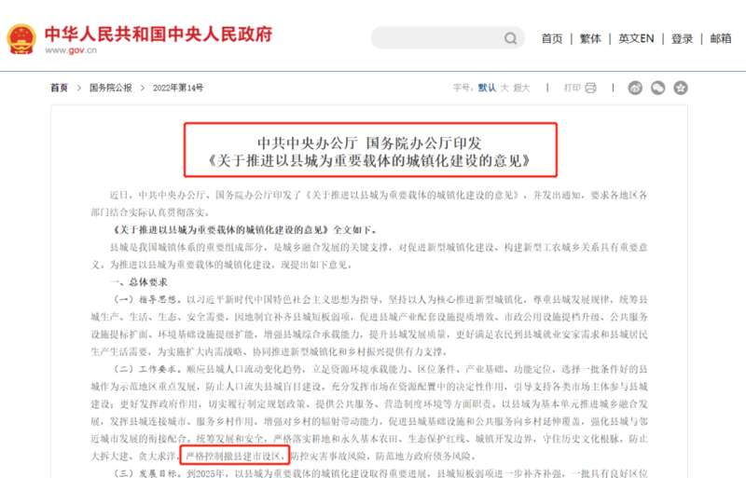Share the article to Weibo
This screenshot has width=746, height=478.
click(x=635, y=88)
